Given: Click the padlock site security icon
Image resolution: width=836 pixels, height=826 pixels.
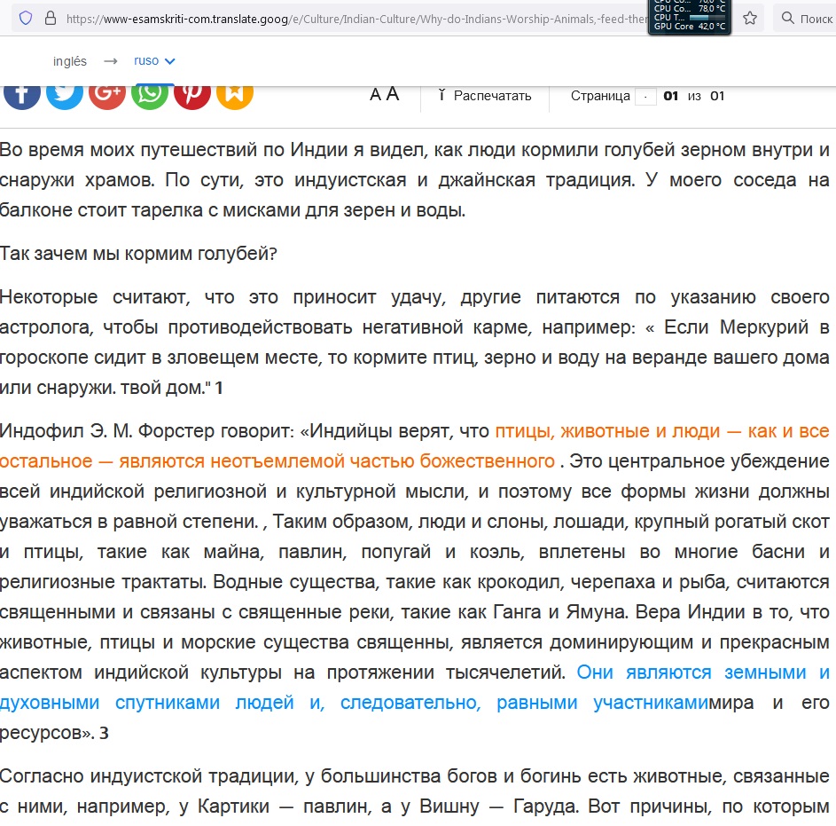Looking at the screenshot, I should click(49, 18).
